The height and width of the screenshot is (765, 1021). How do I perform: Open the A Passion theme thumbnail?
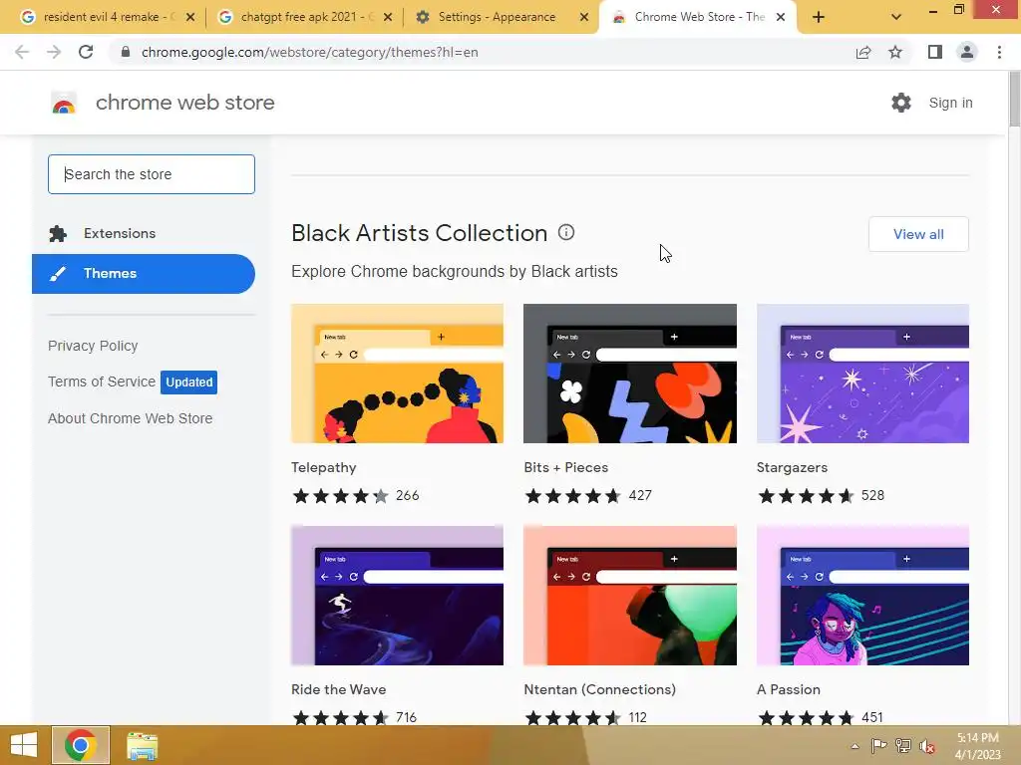(862, 596)
